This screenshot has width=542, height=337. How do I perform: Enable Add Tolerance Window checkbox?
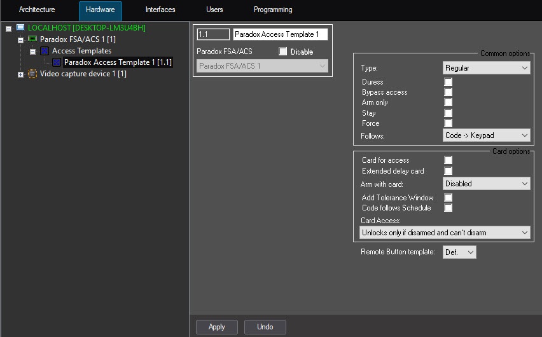point(448,198)
